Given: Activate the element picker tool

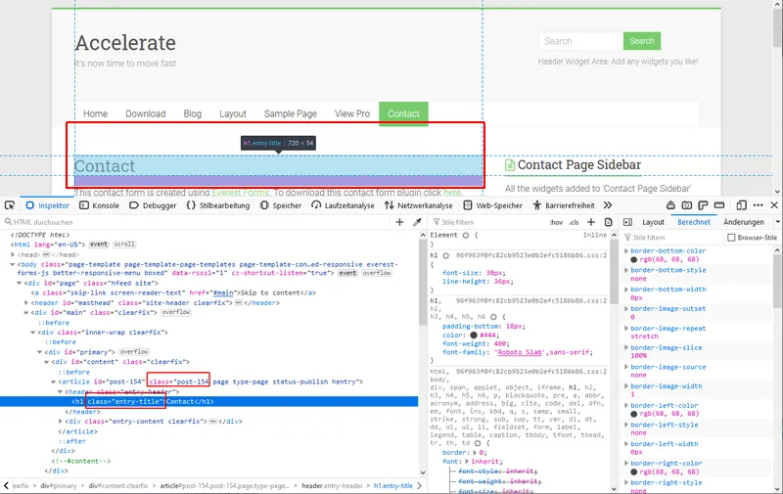Looking at the screenshot, I should tap(10, 205).
